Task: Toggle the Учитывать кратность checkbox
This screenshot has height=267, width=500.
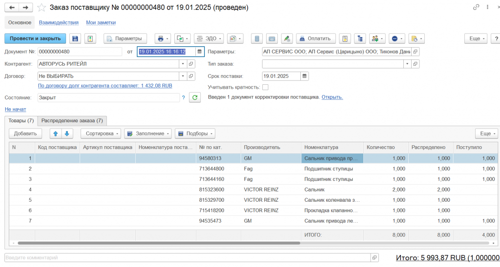Action: click(265, 87)
